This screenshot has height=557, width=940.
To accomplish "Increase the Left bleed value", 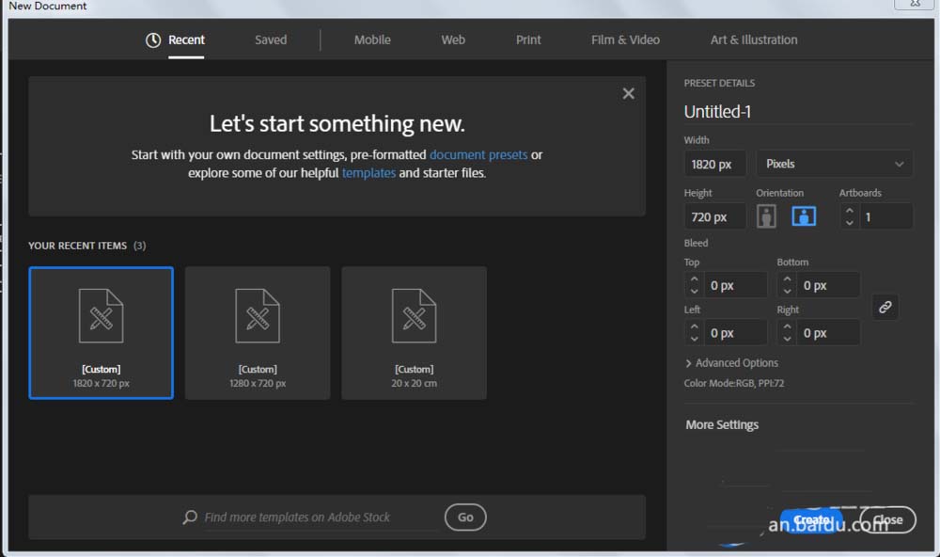I will pyautogui.click(x=695, y=326).
